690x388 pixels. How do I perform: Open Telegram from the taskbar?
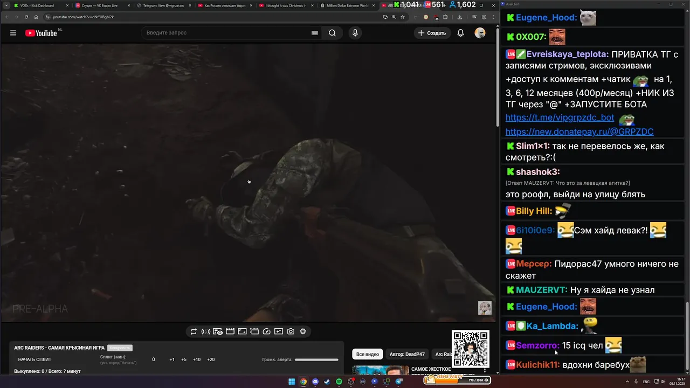click(399, 382)
